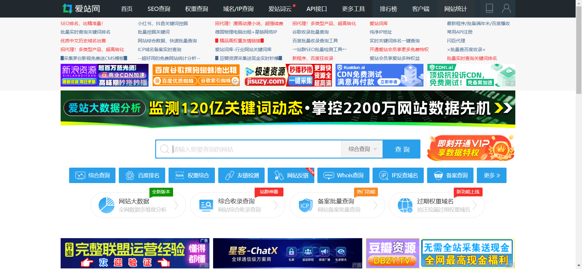This screenshot has height=269, width=582.
Task: Open 客户端 in the navigation
Action: [x=421, y=9]
